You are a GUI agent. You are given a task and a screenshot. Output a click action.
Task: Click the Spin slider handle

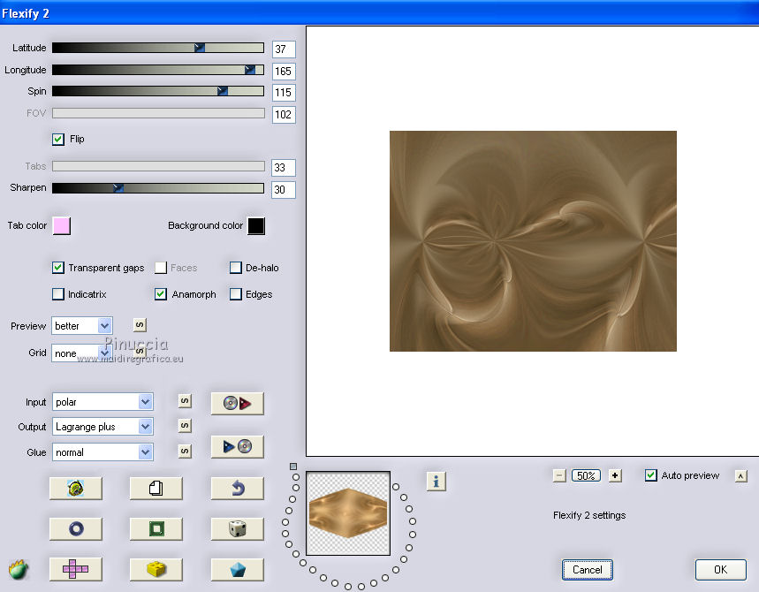coord(222,91)
